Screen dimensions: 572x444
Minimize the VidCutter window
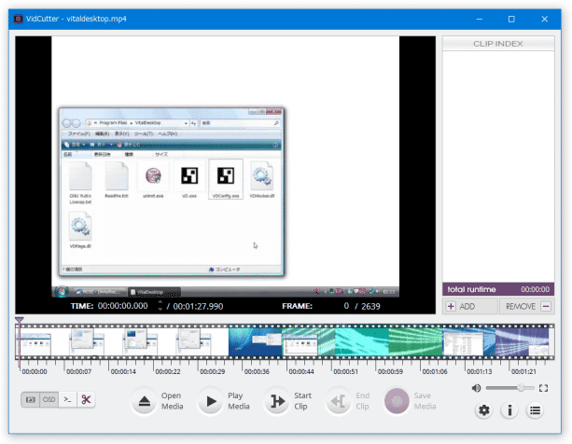[480, 19]
